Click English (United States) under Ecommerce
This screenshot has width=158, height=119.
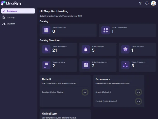[106, 101]
